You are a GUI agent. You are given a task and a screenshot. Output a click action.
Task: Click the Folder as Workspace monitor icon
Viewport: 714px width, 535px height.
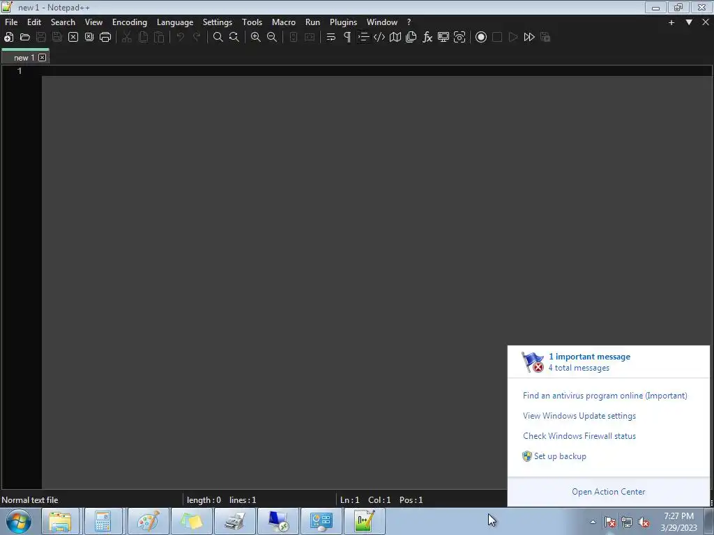[443, 38]
